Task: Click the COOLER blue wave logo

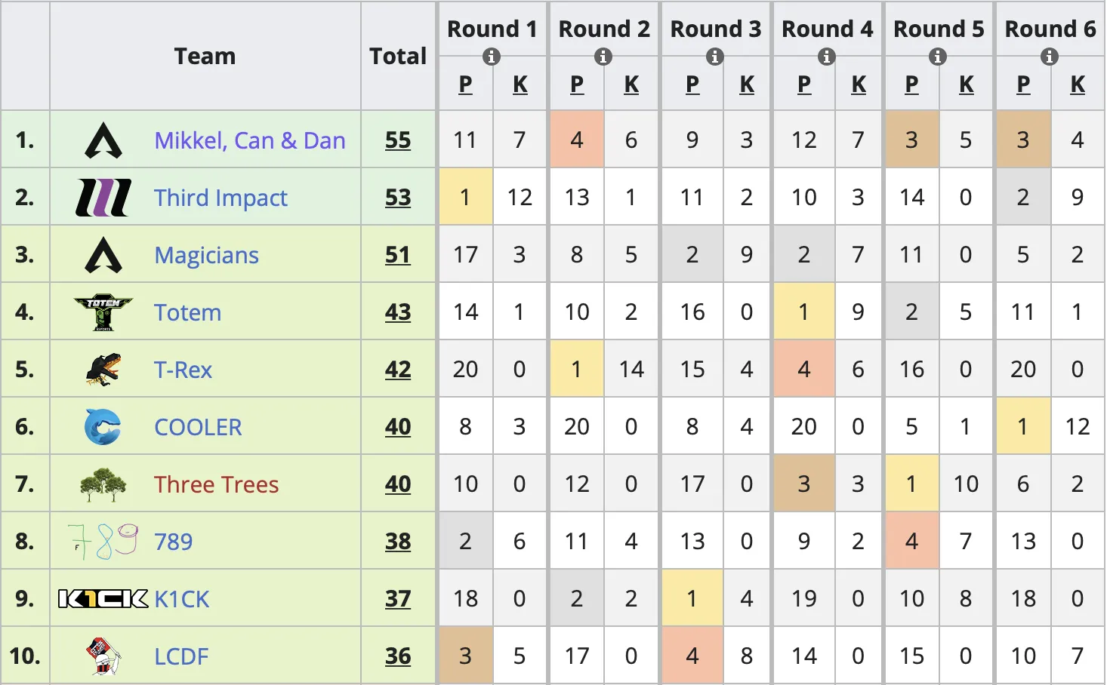Action: click(103, 427)
